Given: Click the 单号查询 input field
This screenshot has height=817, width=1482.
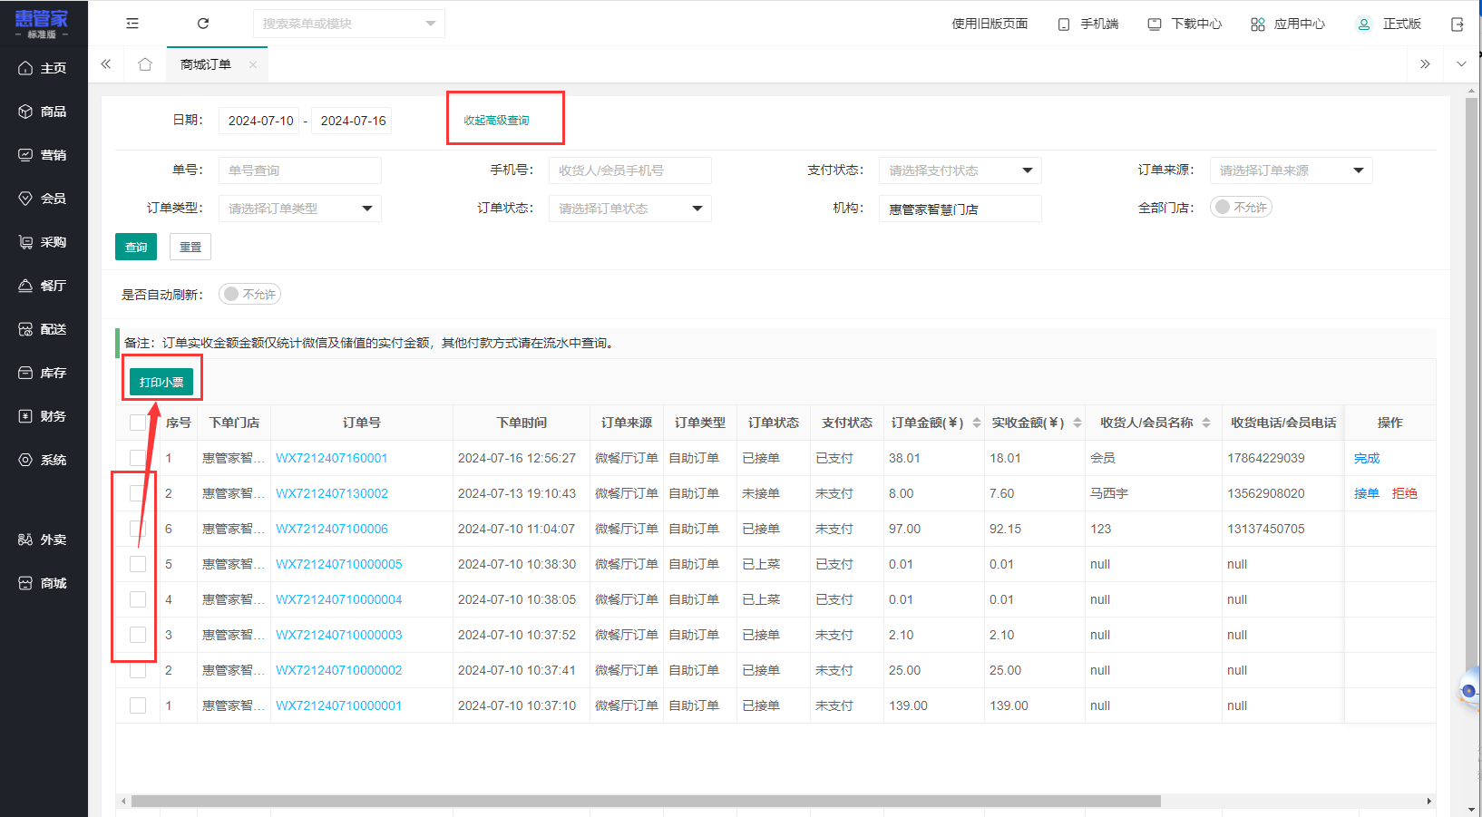Looking at the screenshot, I should [x=299, y=170].
